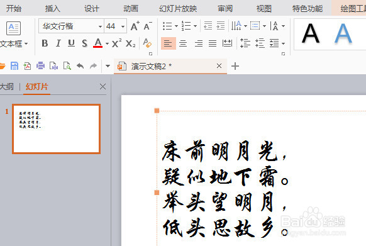Image resolution: width=366 pixels, height=246 pixels.
Task: Undo last action
Action: pos(80,66)
